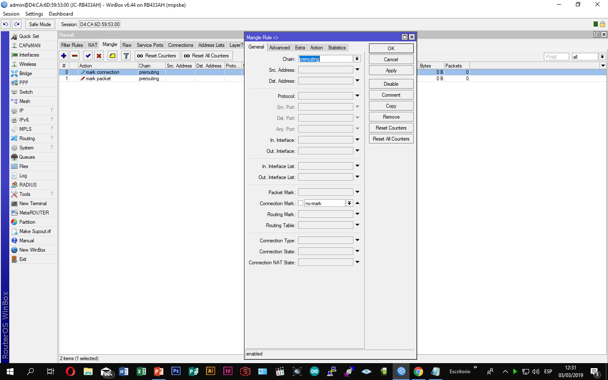
Task: Expand the Packet Mark field
Action: 357,192
